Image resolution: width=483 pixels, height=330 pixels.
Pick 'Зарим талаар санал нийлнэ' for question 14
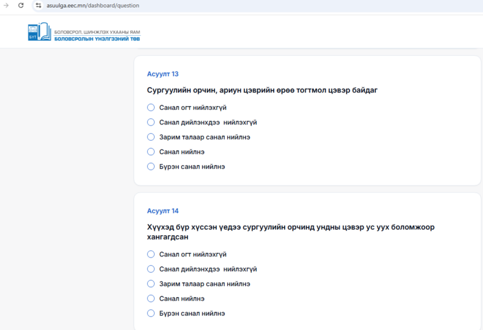pyautogui.click(x=151, y=283)
